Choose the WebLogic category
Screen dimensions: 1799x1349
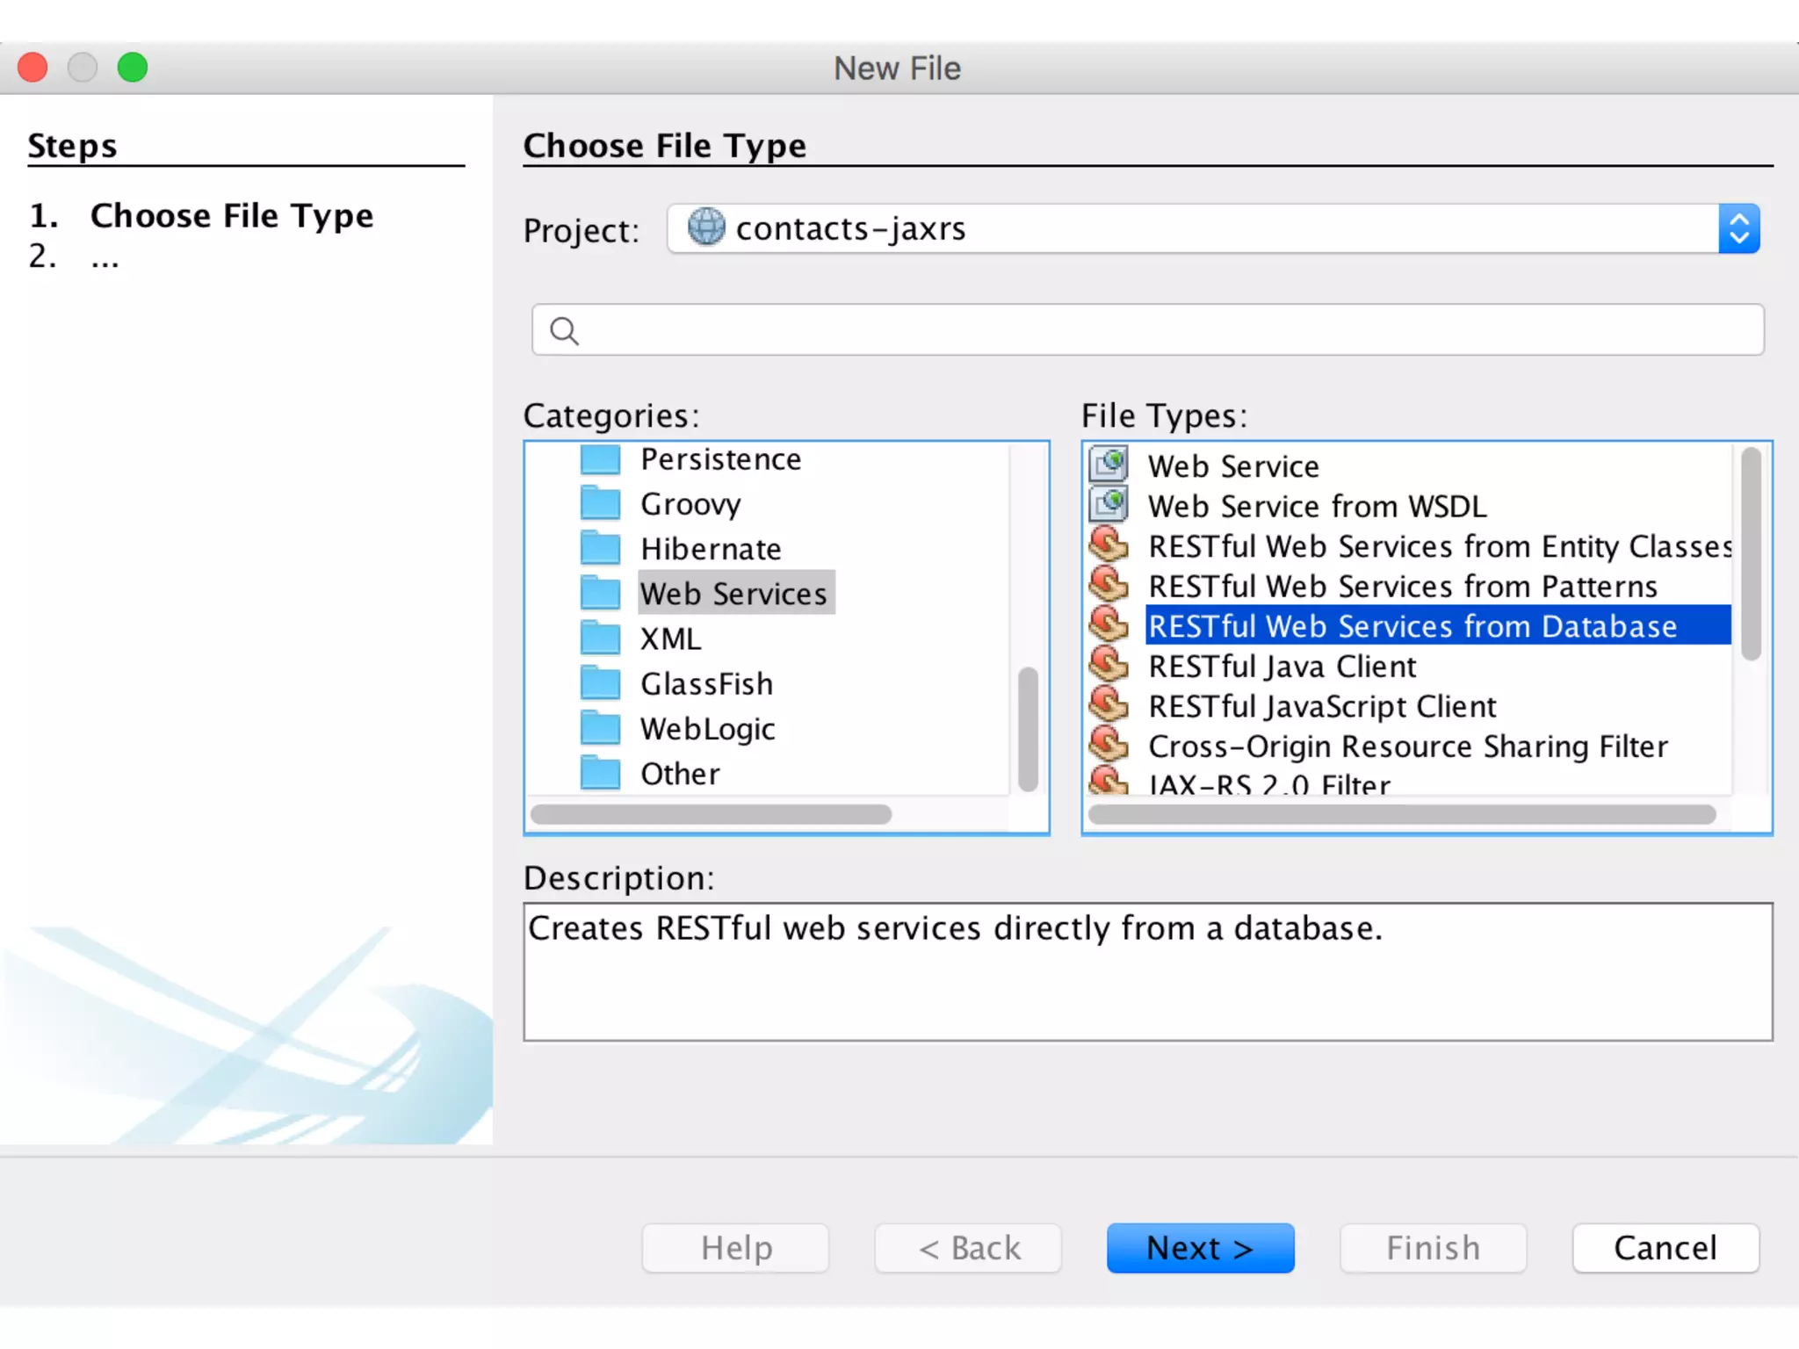tap(707, 729)
